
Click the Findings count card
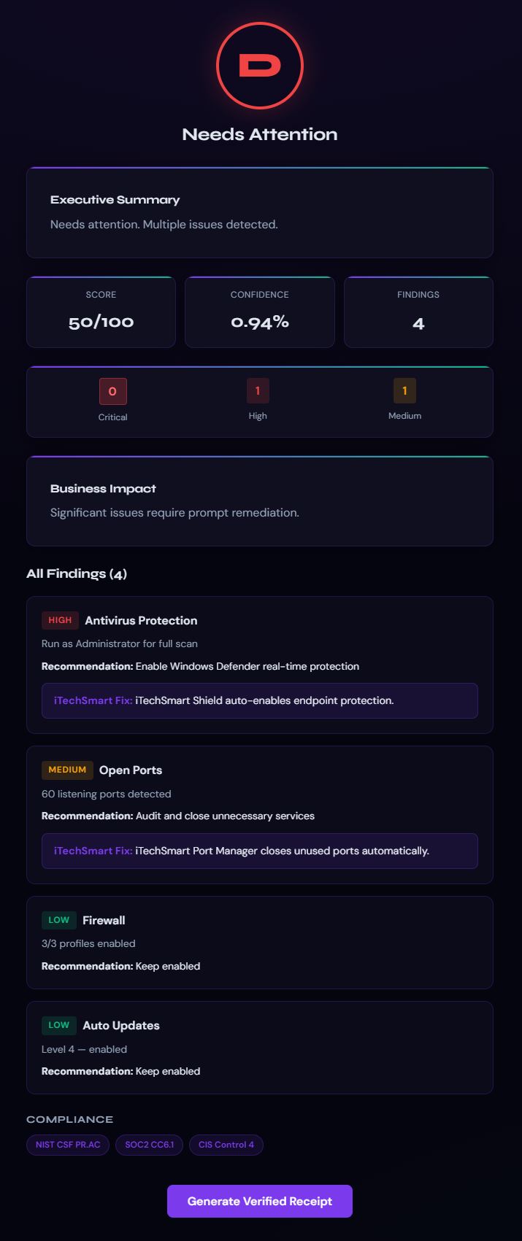coord(418,312)
